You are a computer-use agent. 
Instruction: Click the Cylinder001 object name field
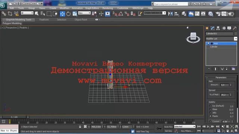219,33
